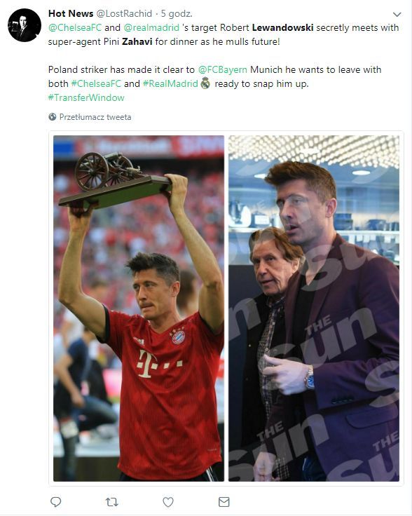The height and width of the screenshot is (516, 412).
Task: Click the reply speech bubble icon
Action: (55, 502)
